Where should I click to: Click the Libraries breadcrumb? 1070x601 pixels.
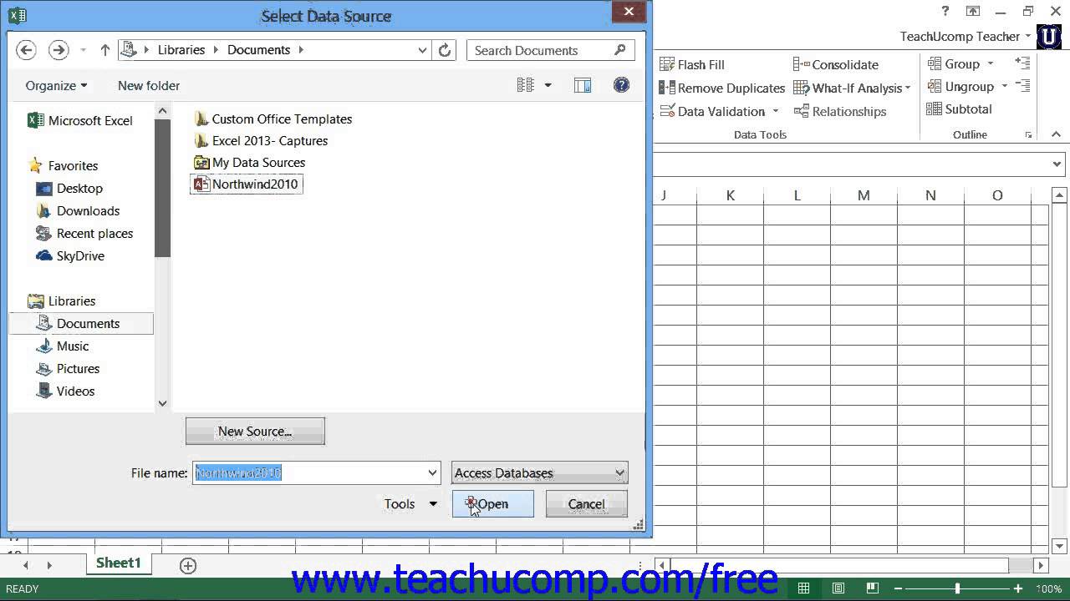pos(181,50)
